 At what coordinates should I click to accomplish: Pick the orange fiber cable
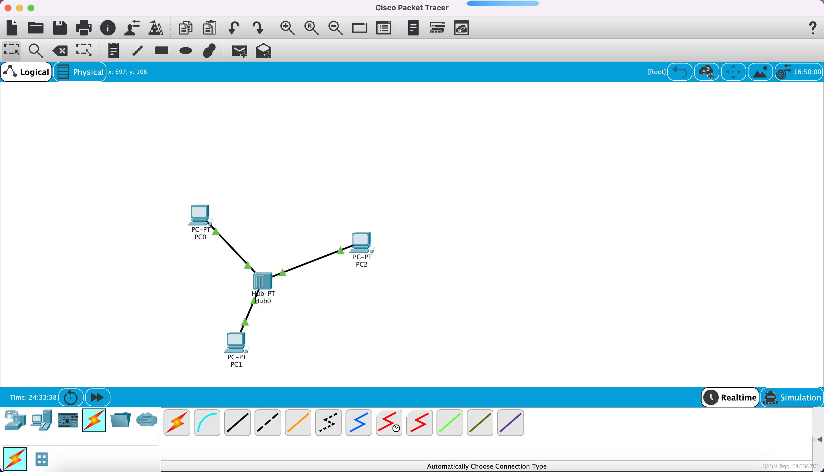298,423
